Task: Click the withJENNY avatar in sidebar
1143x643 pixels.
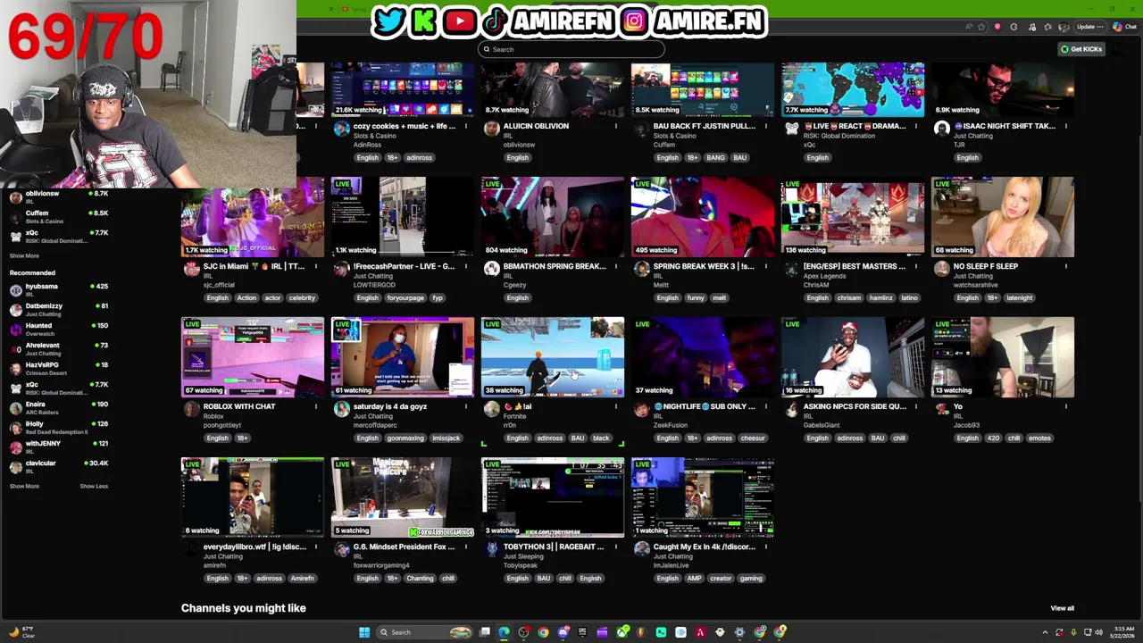Action: [15, 447]
